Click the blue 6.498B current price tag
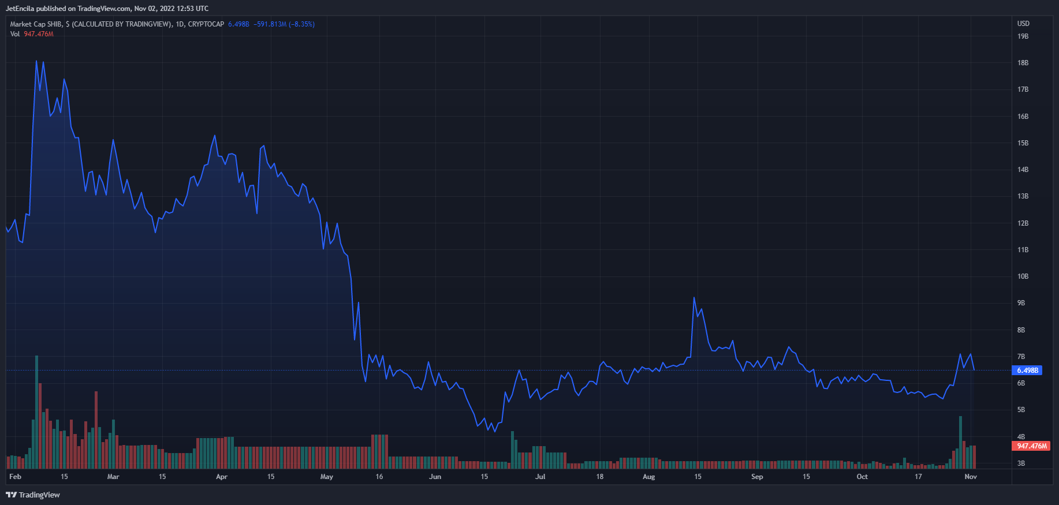This screenshot has width=1059, height=505. tap(1027, 371)
